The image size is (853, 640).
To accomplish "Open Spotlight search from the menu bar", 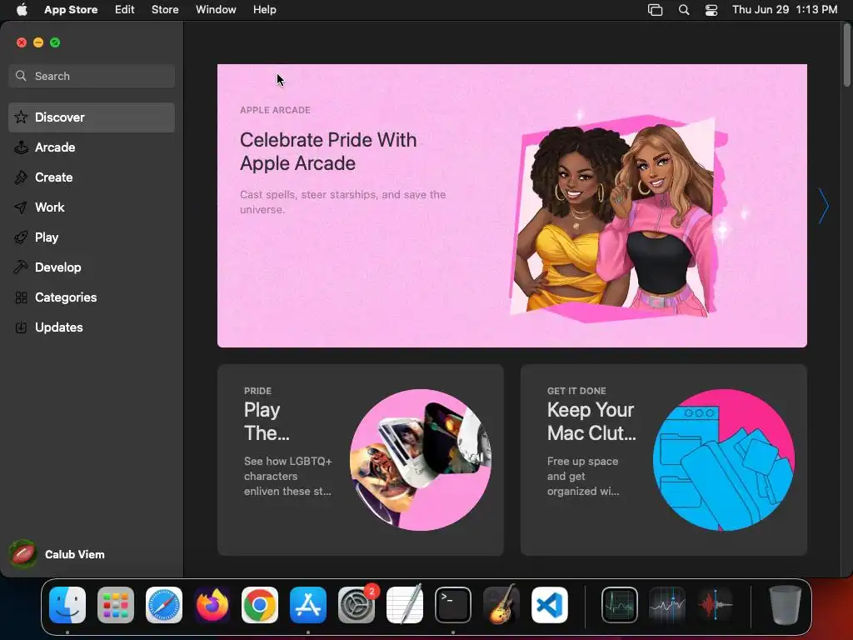I will pyautogui.click(x=684, y=10).
